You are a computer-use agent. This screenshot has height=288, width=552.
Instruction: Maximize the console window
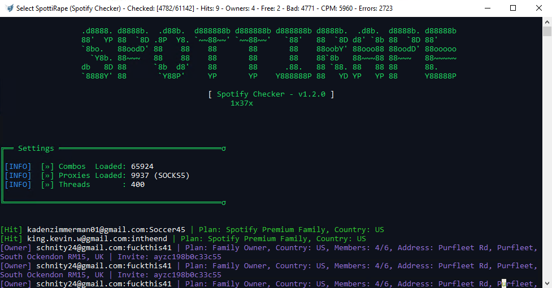coord(513,8)
